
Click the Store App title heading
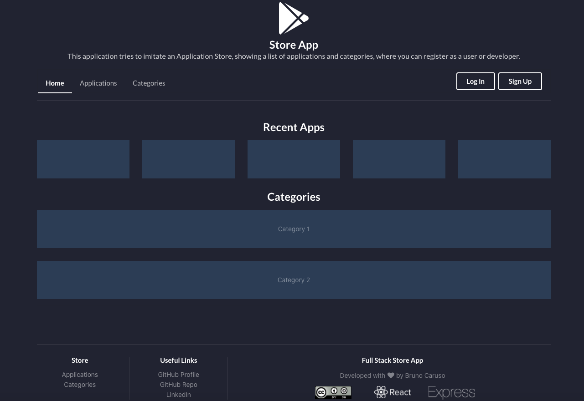pos(294,45)
